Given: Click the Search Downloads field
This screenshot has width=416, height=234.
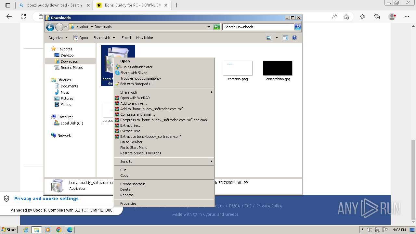Looking at the screenshot, I should [x=258, y=27].
